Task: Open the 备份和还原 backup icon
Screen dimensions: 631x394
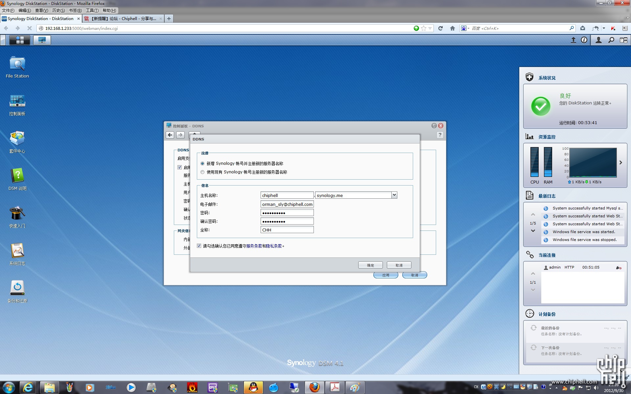Action: click(17, 292)
